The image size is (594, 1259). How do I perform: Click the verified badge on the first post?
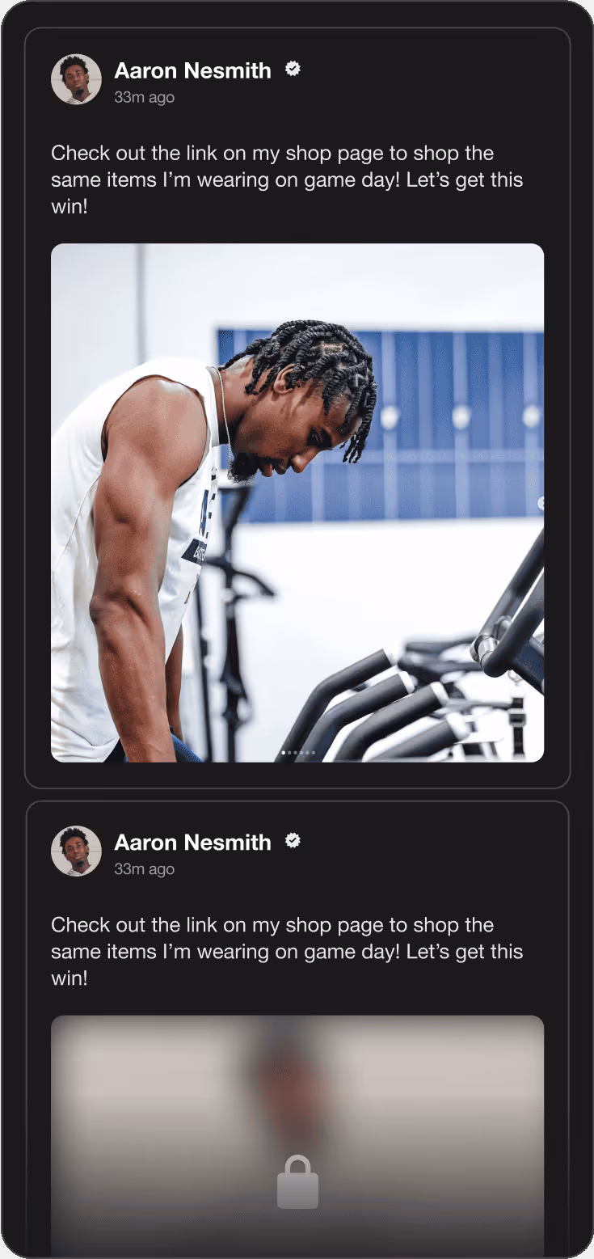[x=293, y=70]
